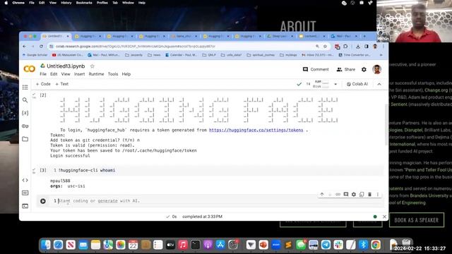The width and height of the screenshot is (452, 254).
Task: Open Chrome extensions puzzle icon
Action: [x=345, y=47]
